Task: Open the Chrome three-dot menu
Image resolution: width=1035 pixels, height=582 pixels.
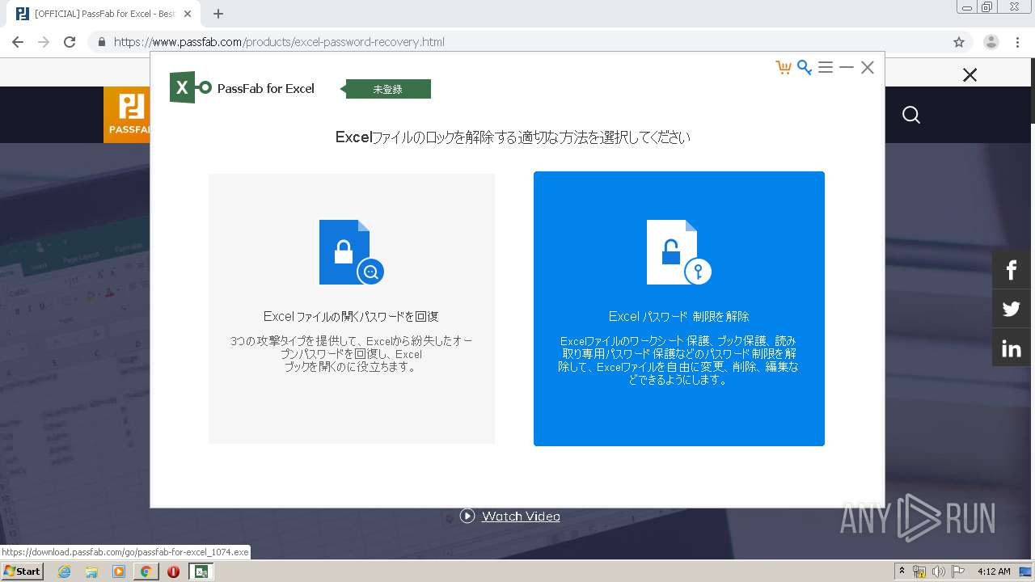Action: click(x=1017, y=42)
